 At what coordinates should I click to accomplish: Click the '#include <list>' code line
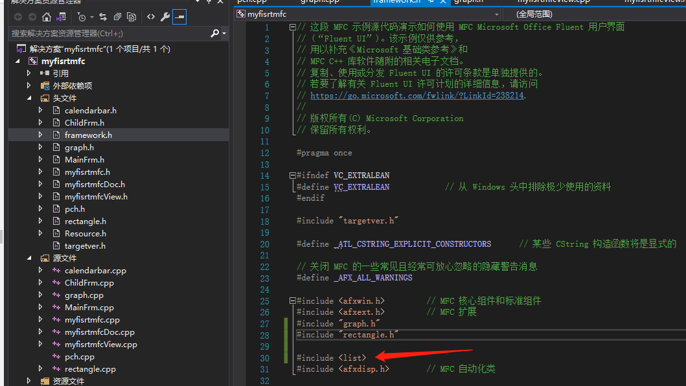[x=331, y=358]
